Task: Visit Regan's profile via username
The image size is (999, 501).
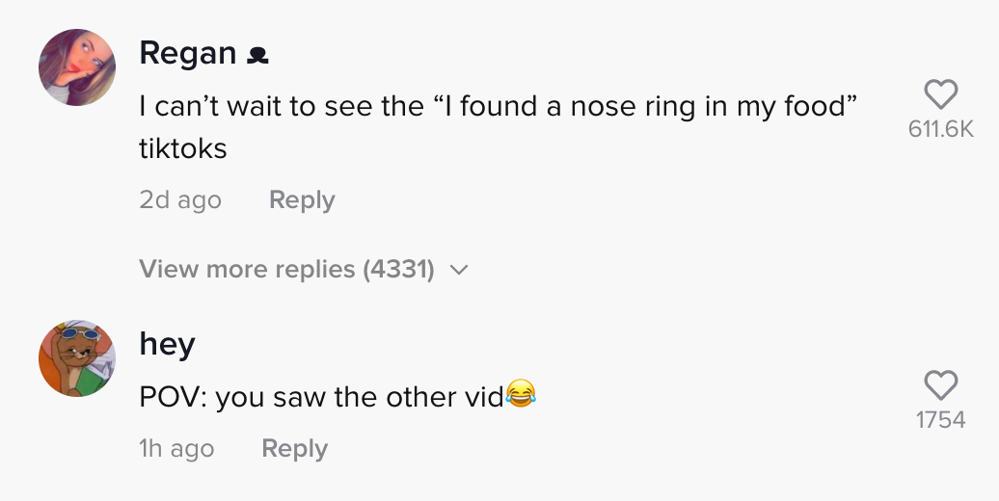Action: pos(188,54)
